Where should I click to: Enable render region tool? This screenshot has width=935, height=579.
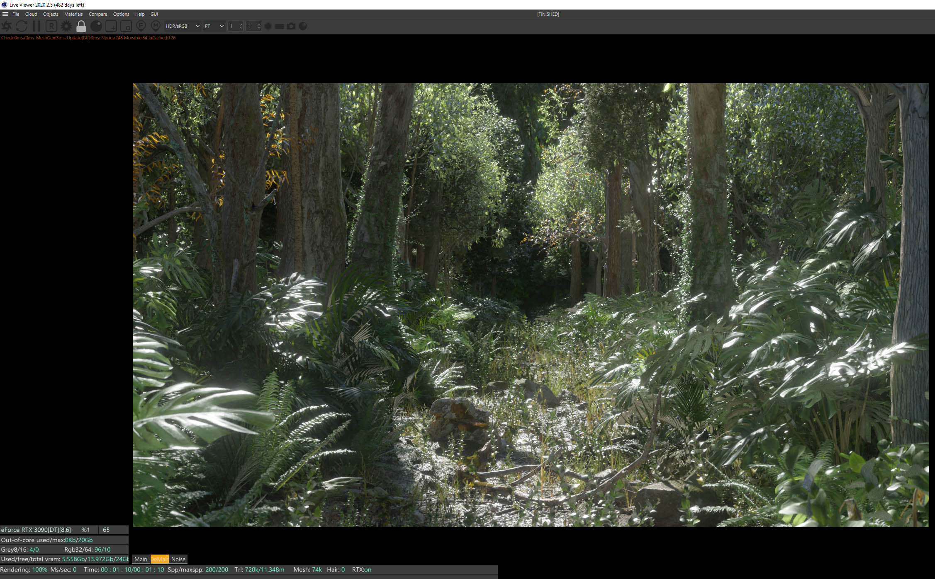click(111, 26)
